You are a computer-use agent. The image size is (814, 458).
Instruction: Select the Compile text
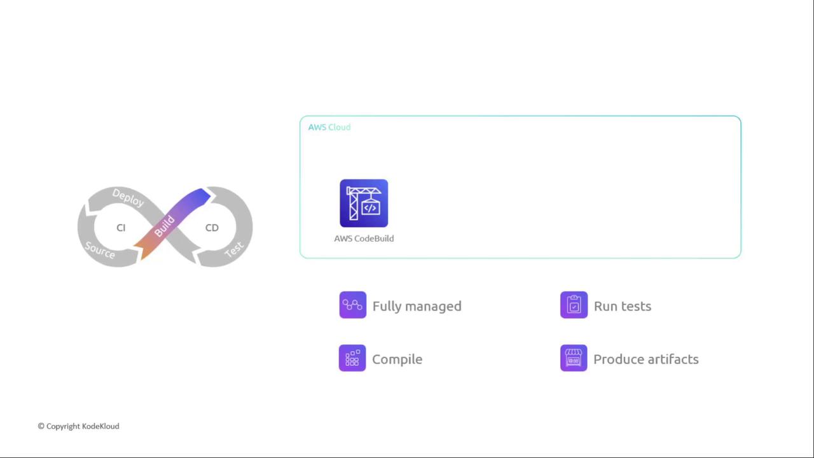pyautogui.click(x=397, y=359)
